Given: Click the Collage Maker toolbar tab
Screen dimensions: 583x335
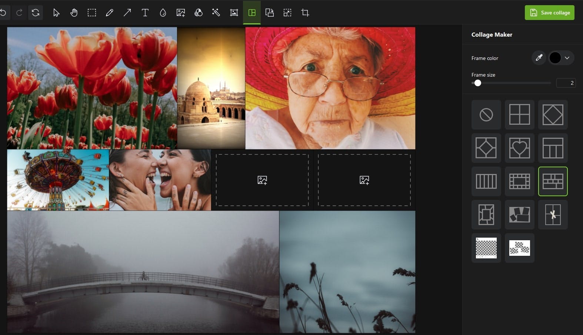Looking at the screenshot, I should [x=251, y=13].
